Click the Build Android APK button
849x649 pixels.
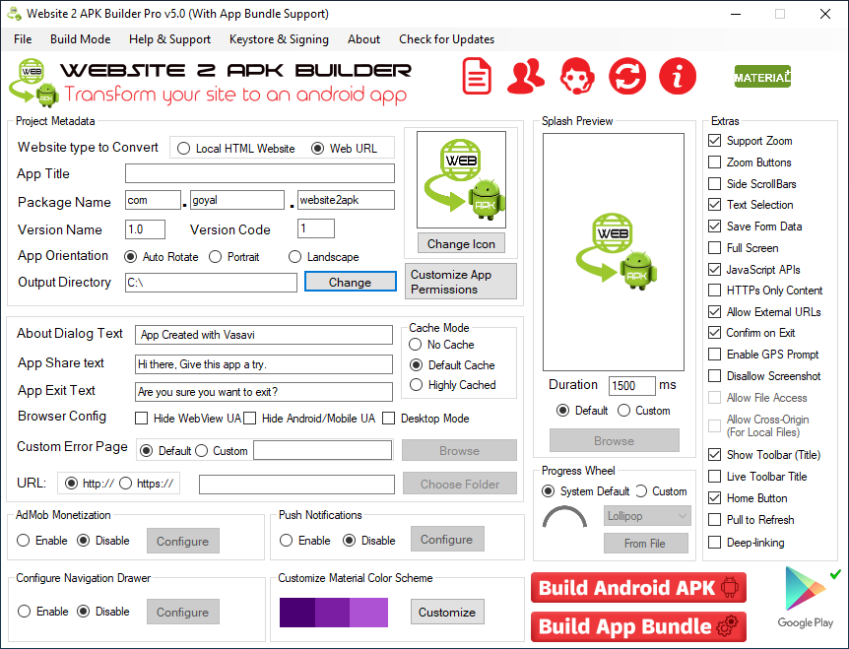[639, 588]
